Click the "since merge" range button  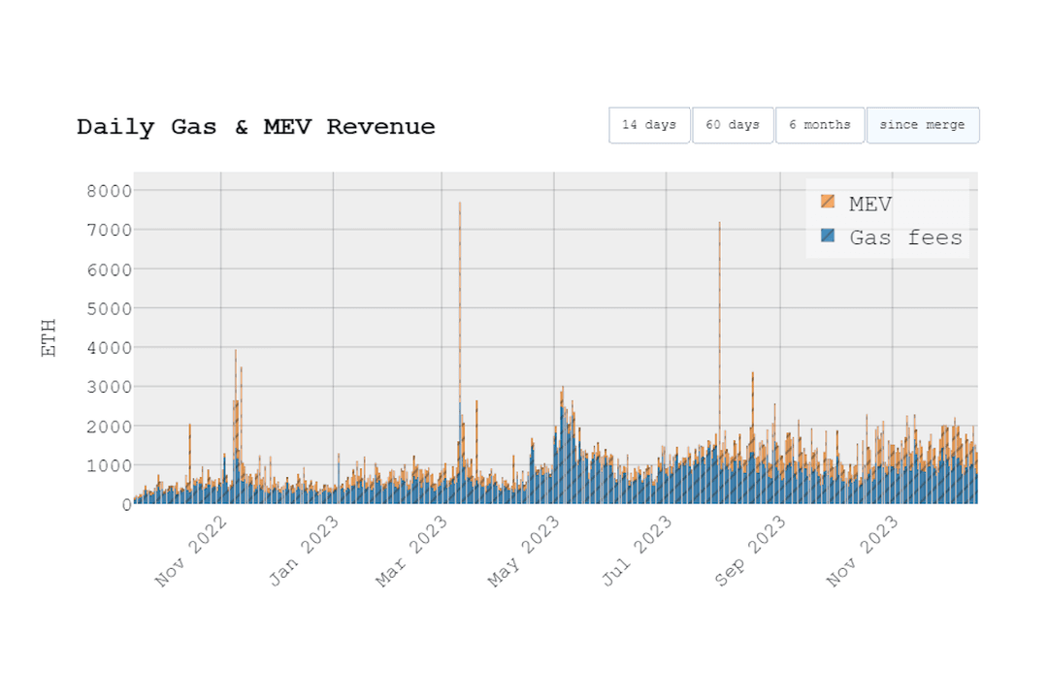[922, 125]
